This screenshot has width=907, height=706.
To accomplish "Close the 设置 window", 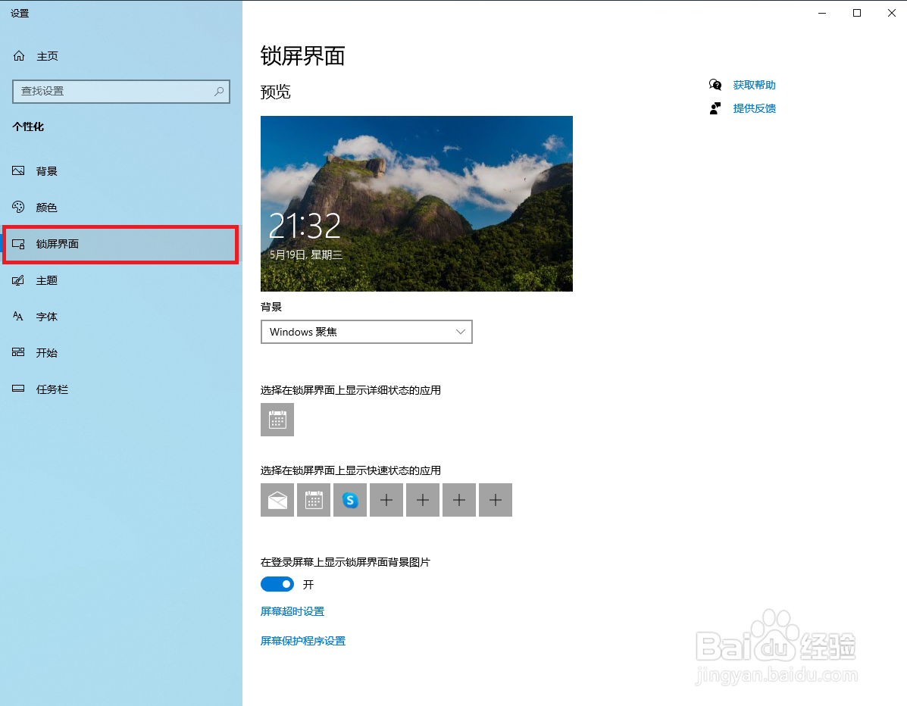I will click(891, 13).
